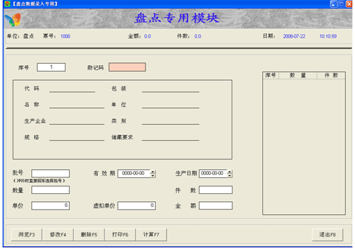Close the 盘点数据录入专用 window
This screenshot has width=355, height=248.
(x=349, y=4)
